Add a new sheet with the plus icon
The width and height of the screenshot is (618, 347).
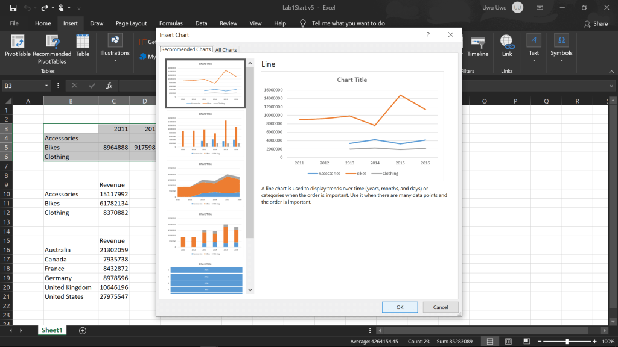(83, 330)
